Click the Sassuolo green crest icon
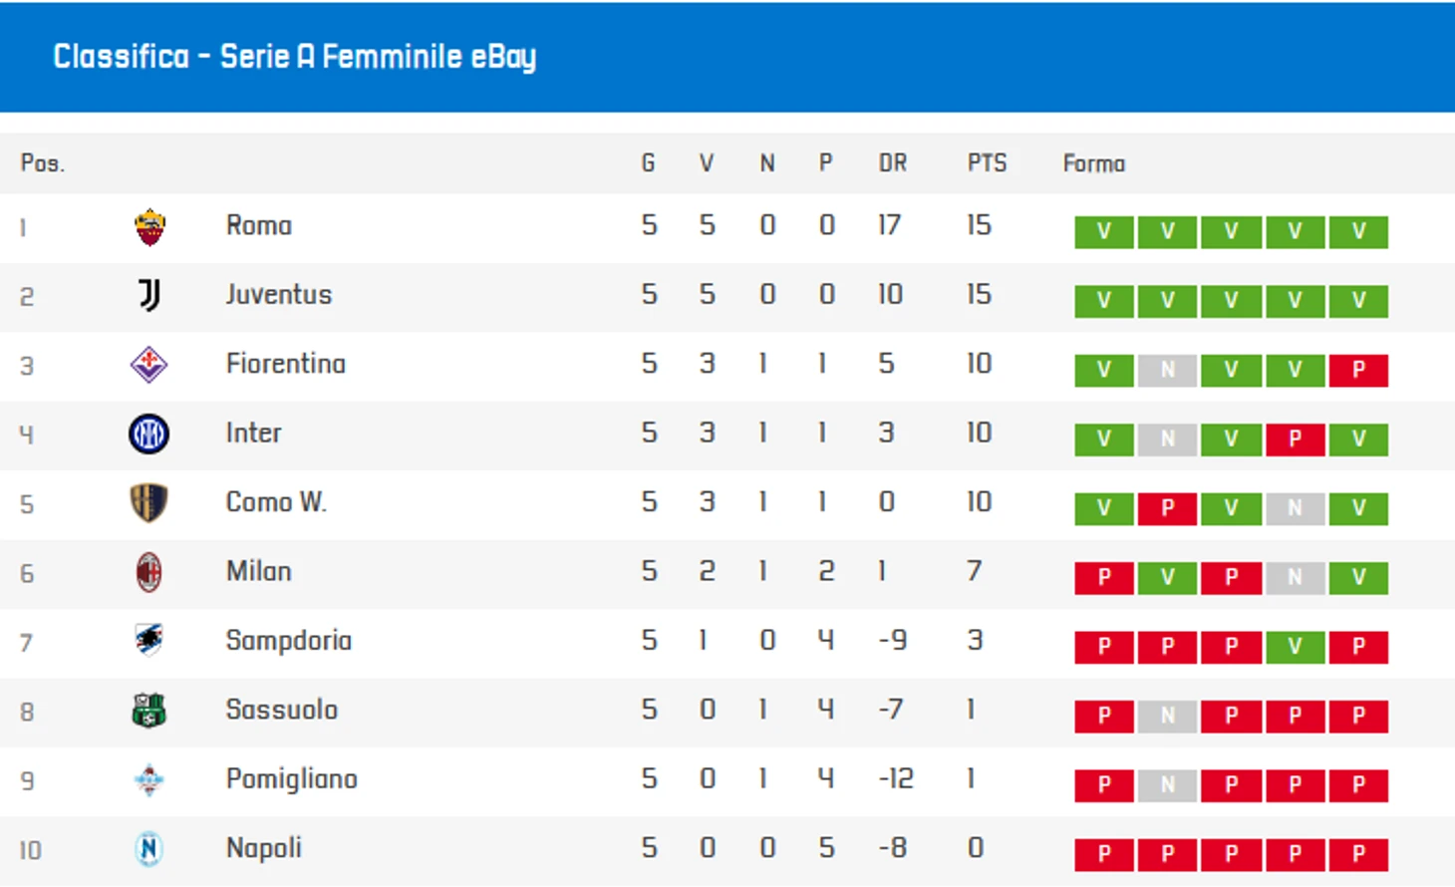 coord(149,711)
